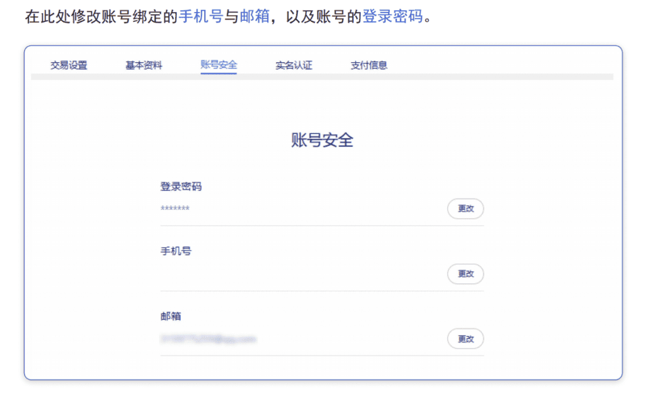Click the 登录密码 field label in form
Image resolution: width=645 pixels, height=394 pixels.
click(181, 187)
